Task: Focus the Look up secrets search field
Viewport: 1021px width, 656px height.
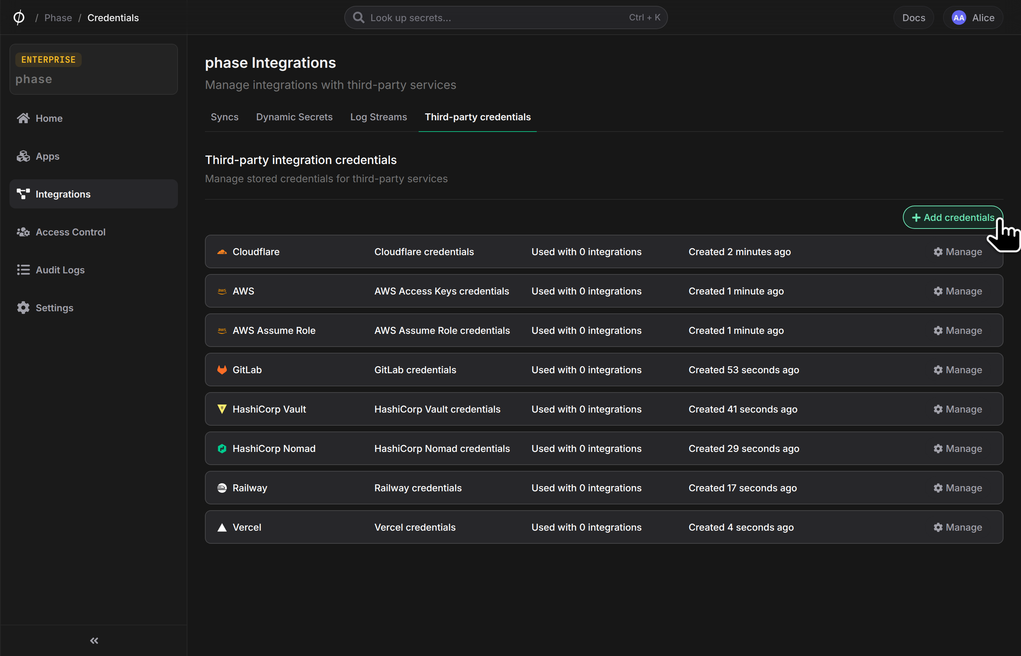Action: pyautogui.click(x=506, y=17)
